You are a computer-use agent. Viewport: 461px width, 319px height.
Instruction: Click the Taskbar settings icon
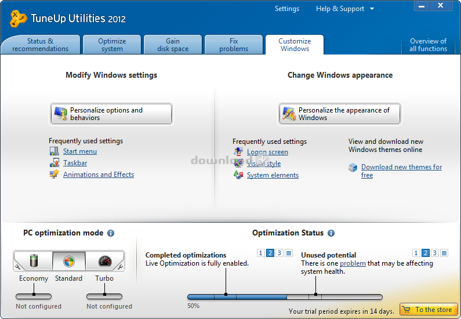(54, 162)
